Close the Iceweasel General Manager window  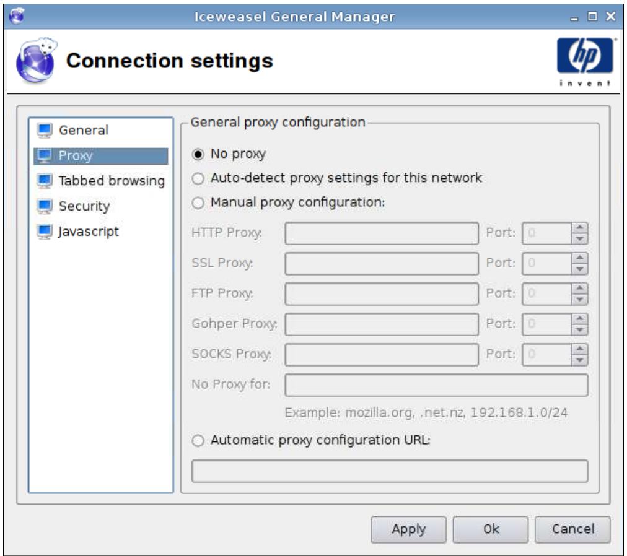tap(610, 16)
